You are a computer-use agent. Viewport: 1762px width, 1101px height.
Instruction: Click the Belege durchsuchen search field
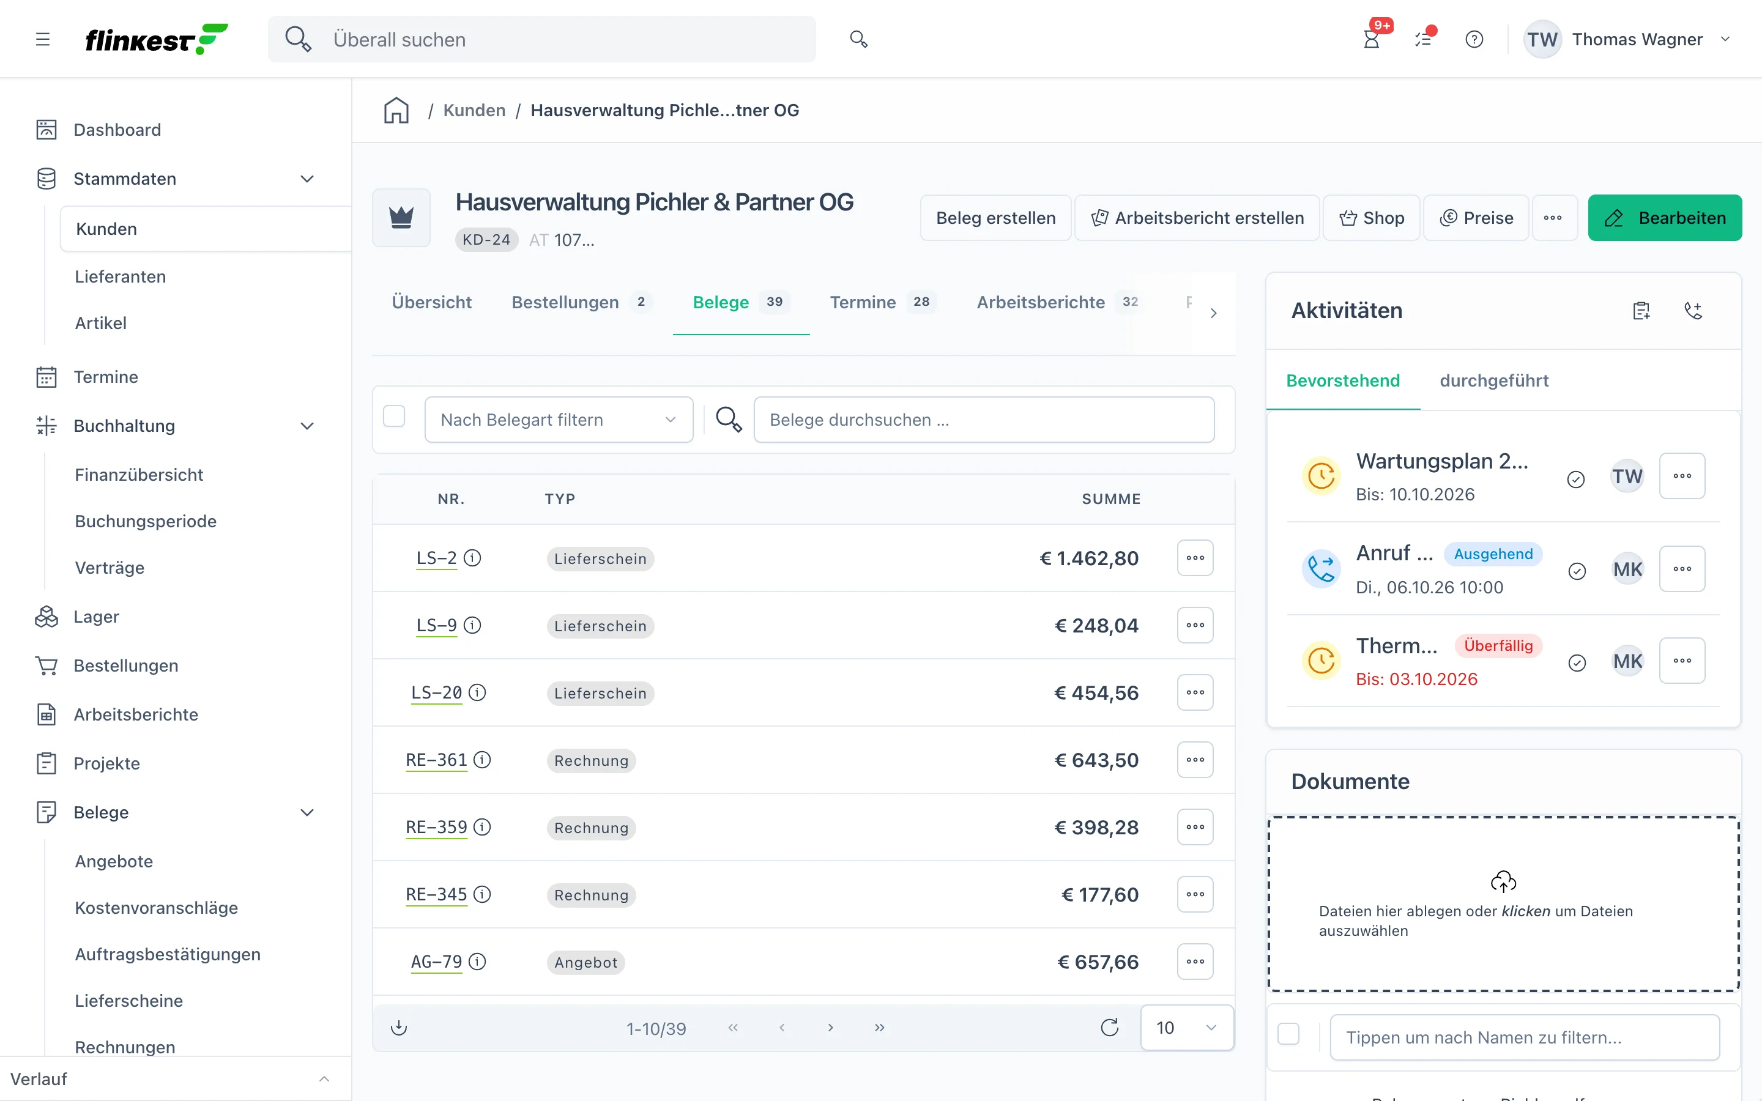[x=984, y=420]
